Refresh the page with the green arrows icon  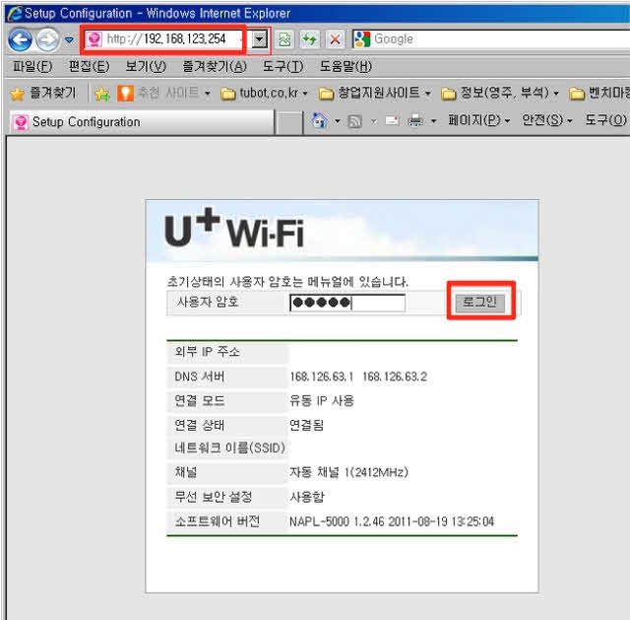coord(309,39)
